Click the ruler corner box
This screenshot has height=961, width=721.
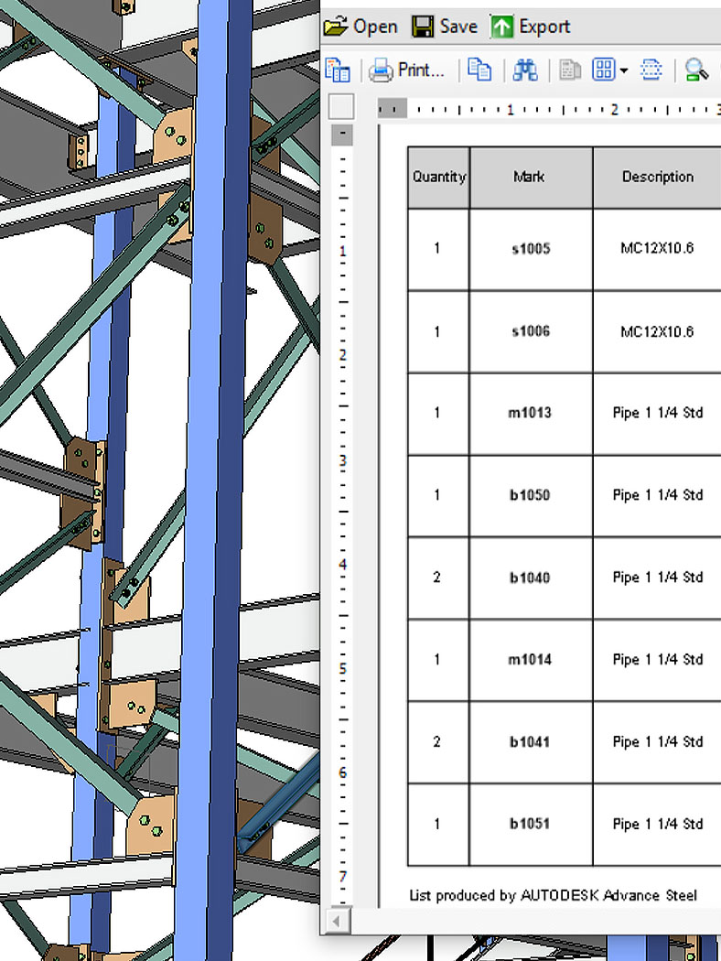[341, 107]
